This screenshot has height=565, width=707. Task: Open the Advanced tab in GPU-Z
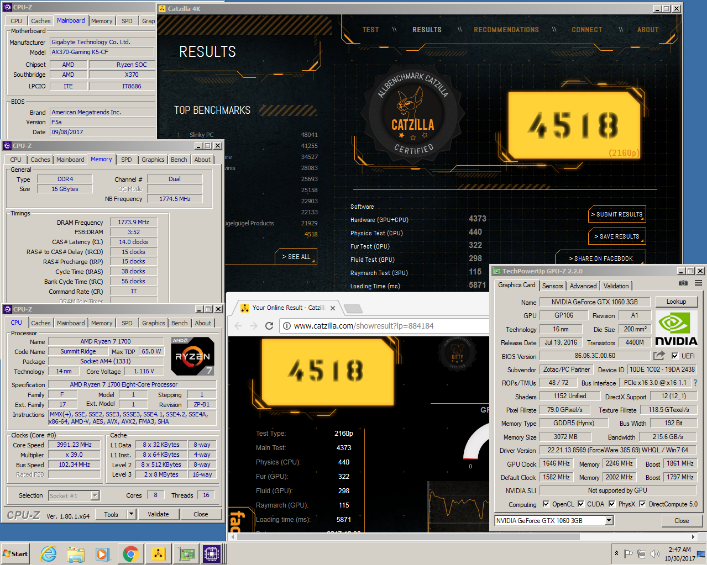coord(583,286)
